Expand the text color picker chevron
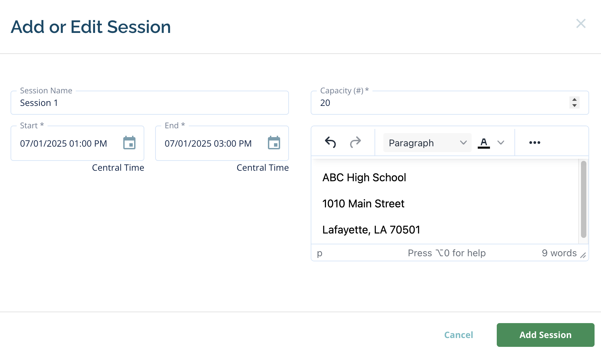 click(501, 143)
